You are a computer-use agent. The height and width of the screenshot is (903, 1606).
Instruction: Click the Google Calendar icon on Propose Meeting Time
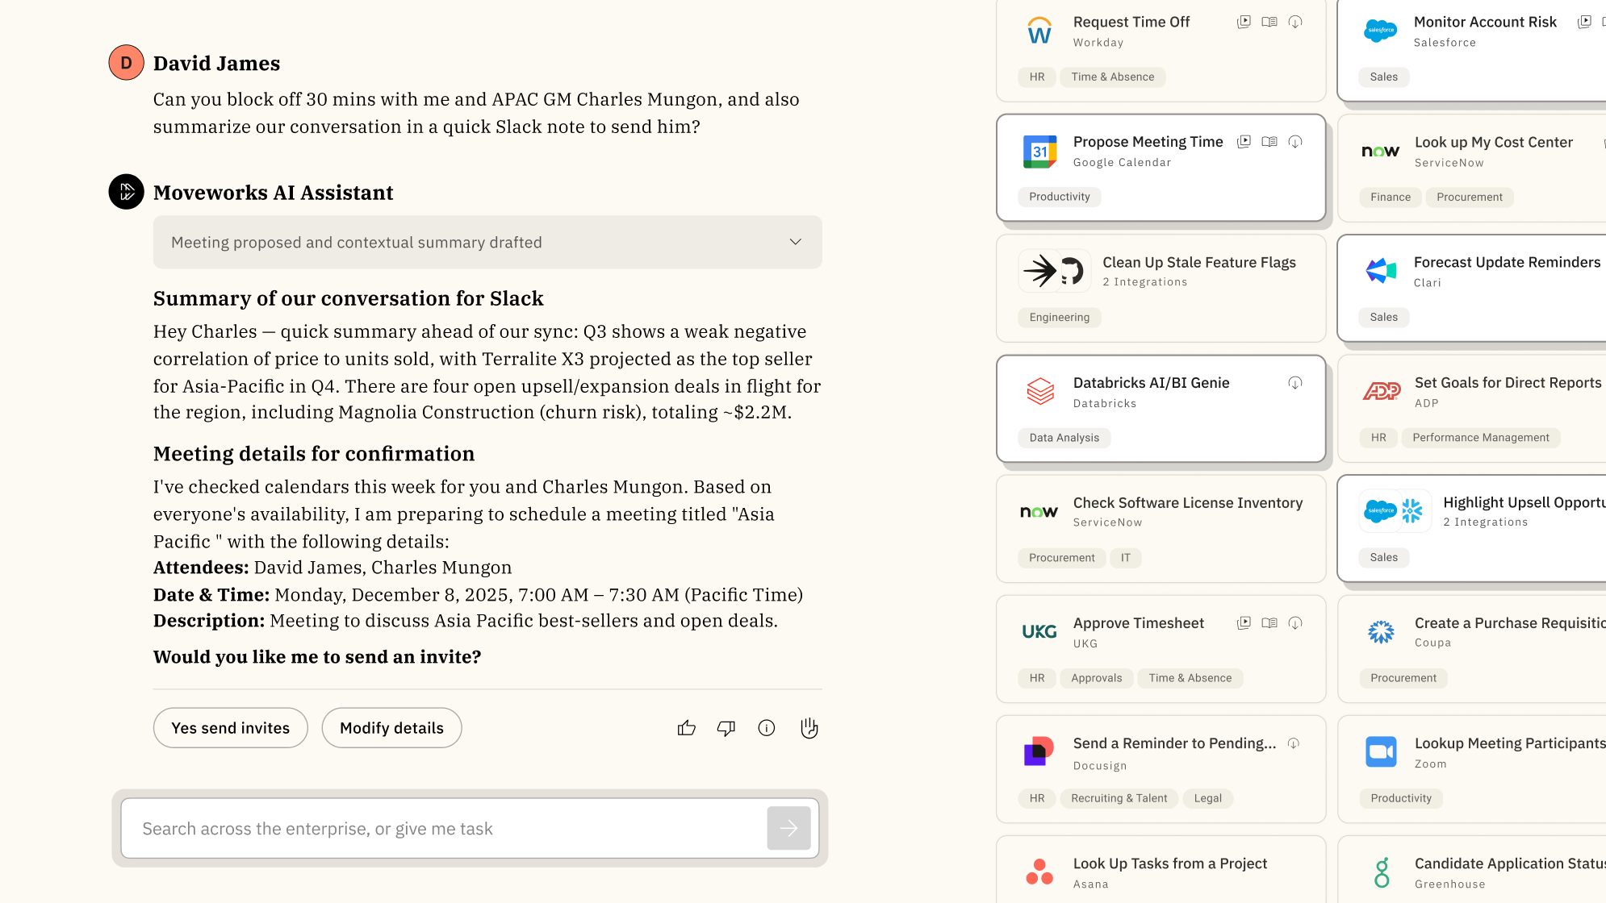[x=1039, y=152]
